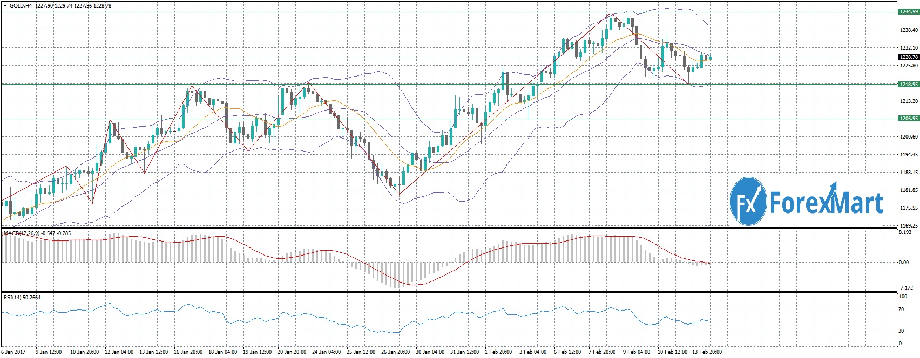Open the chart menu arrow beside GOLD,H4
Screen dimensions: 920x358
(x=5, y=5)
